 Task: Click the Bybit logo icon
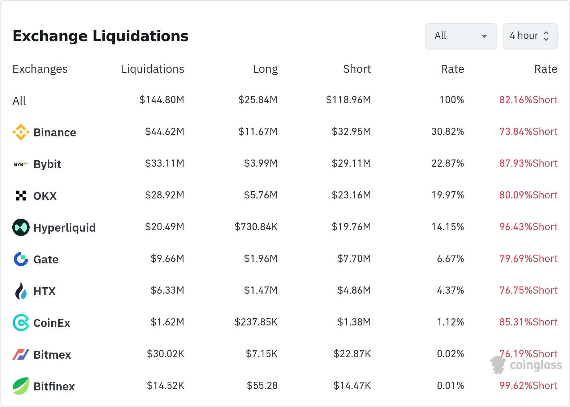click(21, 164)
